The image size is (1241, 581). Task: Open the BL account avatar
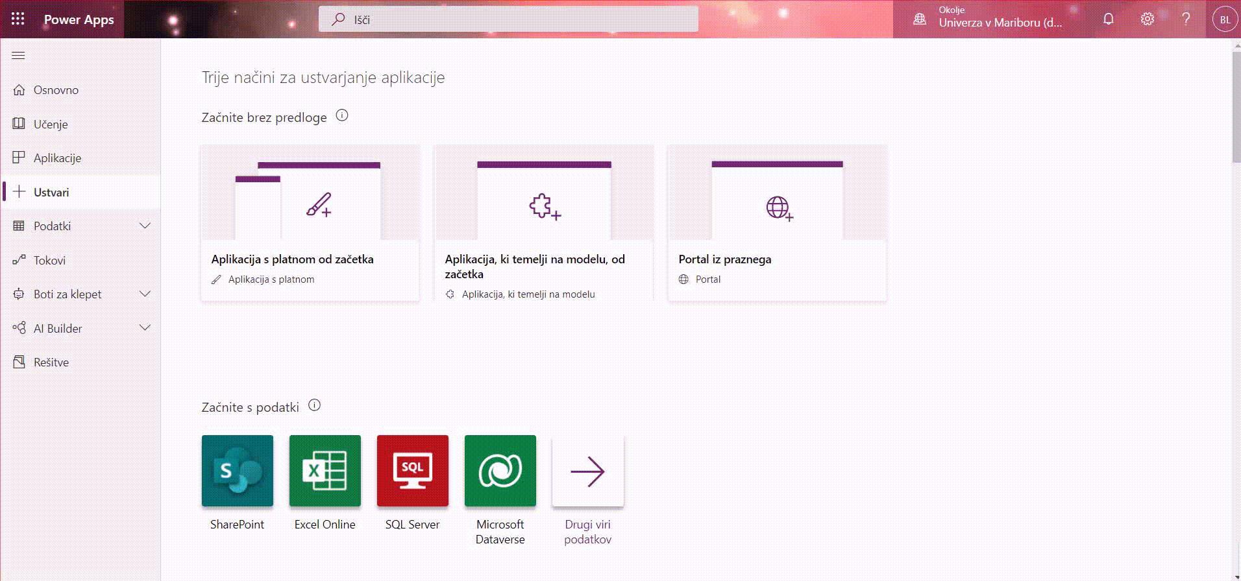[x=1225, y=19]
